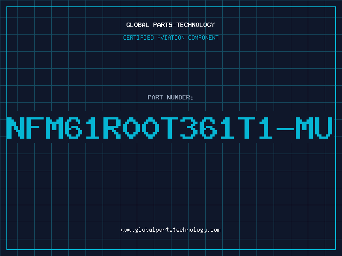The height and width of the screenshot is (256, 342).
Task: Select the part number NFM61R00T361T1-MU
Action: click(x=170, y=128)
